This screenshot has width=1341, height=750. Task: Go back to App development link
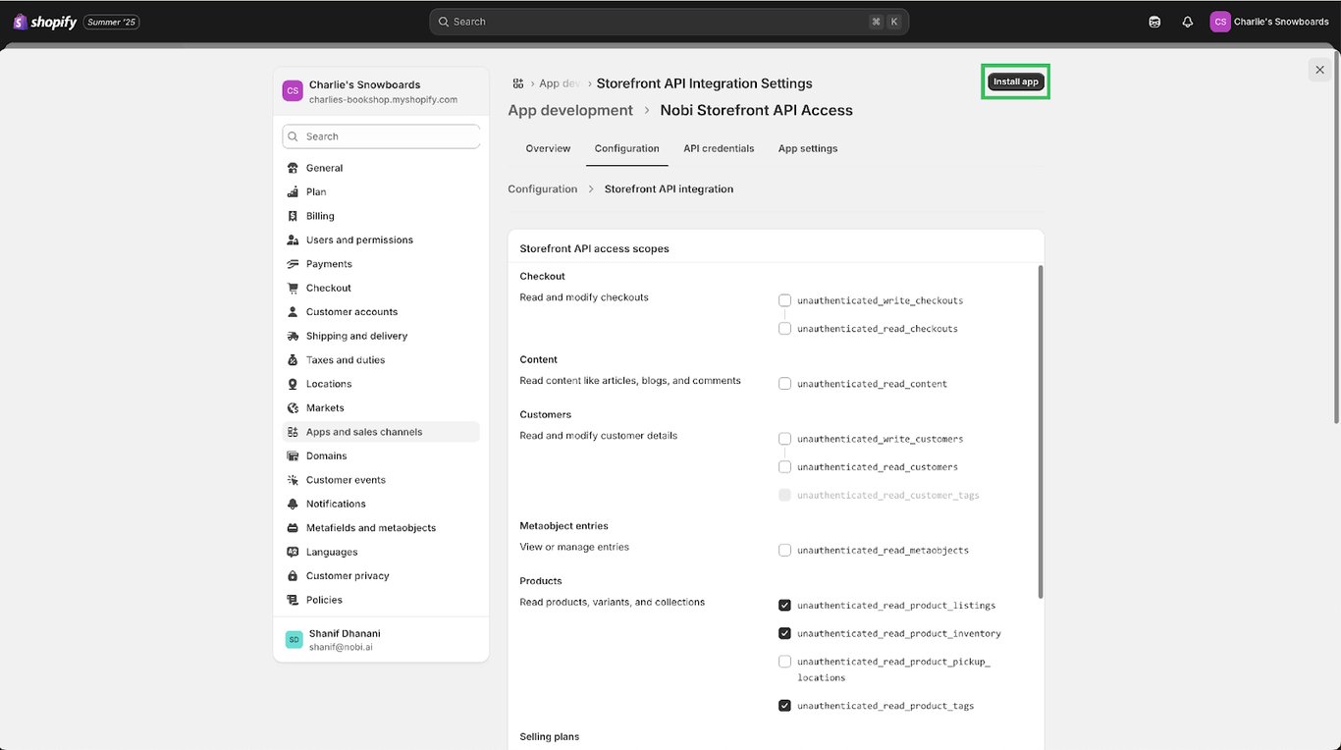tap(570, 110)
